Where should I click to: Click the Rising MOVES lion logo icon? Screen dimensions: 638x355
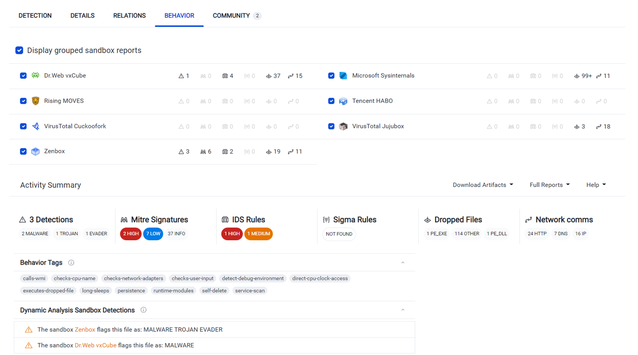[x=35, y=101]
